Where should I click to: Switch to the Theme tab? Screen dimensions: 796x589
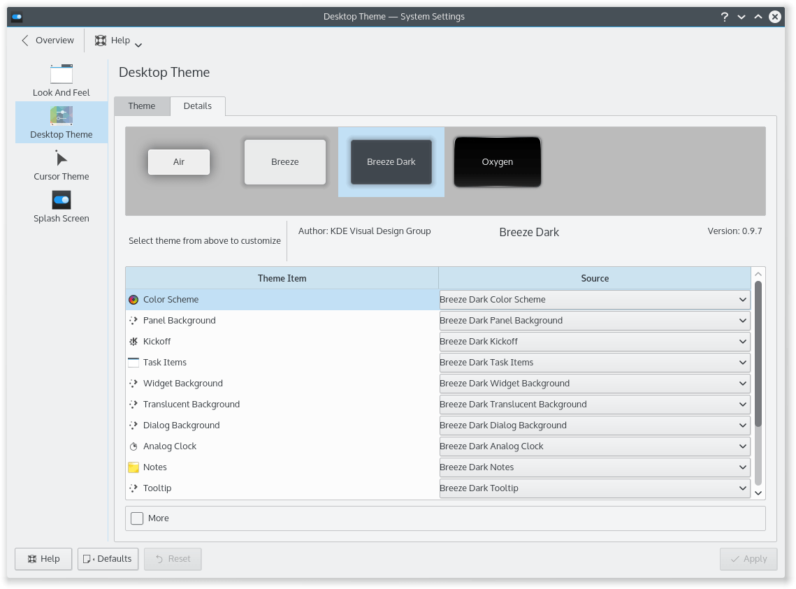tap(142, 106)
